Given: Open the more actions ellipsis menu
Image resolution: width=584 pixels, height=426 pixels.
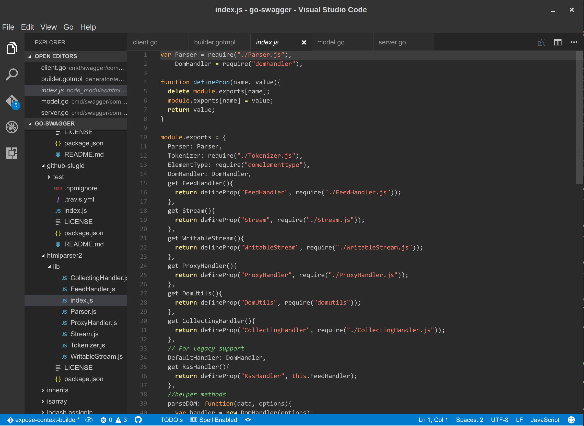Looking at the screenshot, I should (x=574, y=42).
